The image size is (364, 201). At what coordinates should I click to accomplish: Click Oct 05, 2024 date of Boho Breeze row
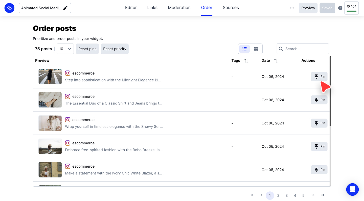[x=273, y=146]
